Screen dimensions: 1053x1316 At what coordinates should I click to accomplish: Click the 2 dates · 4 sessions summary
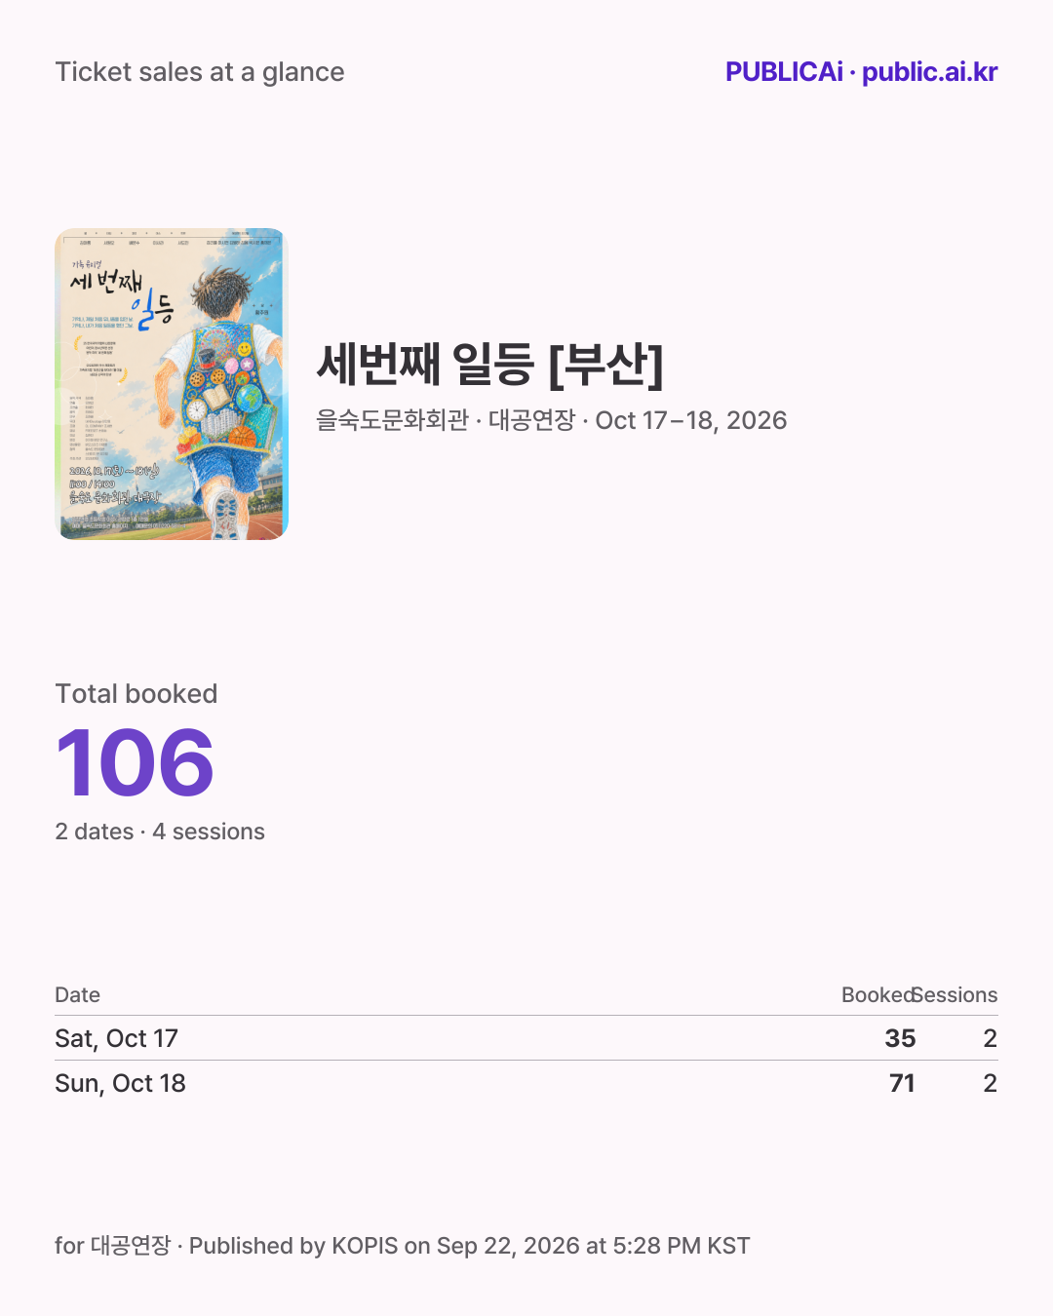[160, 832]
